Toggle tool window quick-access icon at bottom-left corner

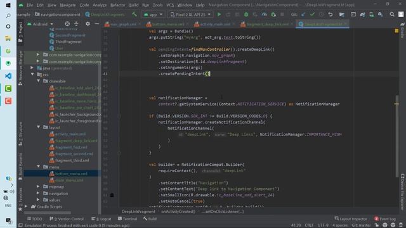tap(20, 225)
